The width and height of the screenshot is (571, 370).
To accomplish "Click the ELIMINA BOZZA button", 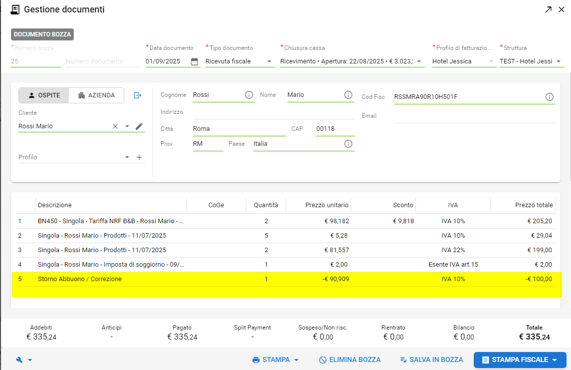I will (x=350, y=360).
